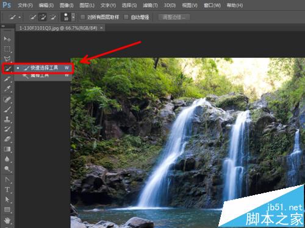Screen dimensions: 305x228
Task: Open the brush size picker arrow
Action: click(x=73, y=17)
